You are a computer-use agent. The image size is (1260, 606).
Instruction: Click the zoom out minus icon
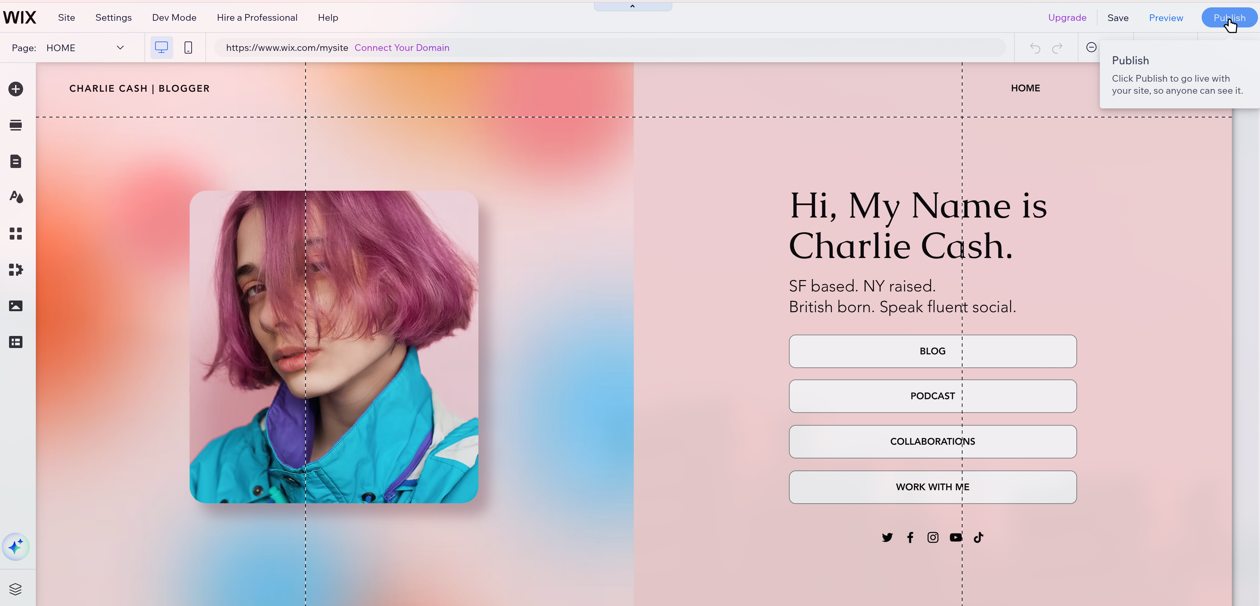pos(1091,48)
